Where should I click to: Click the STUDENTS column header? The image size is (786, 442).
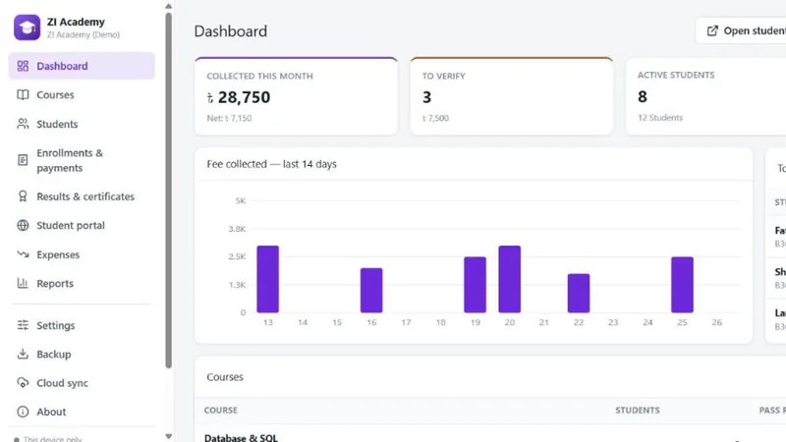click(637, 410)
